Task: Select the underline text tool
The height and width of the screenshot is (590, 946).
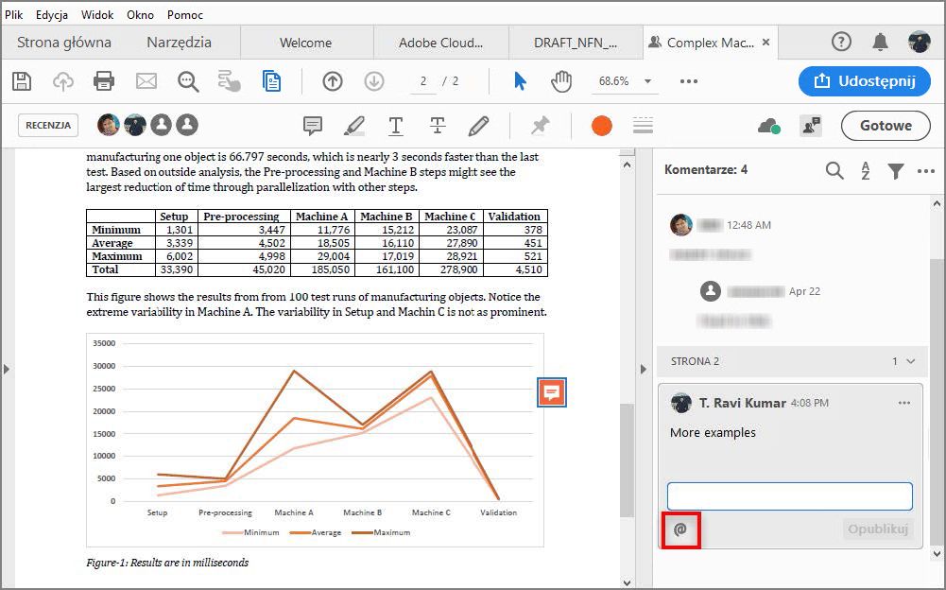Action: [x=396, y=126]
